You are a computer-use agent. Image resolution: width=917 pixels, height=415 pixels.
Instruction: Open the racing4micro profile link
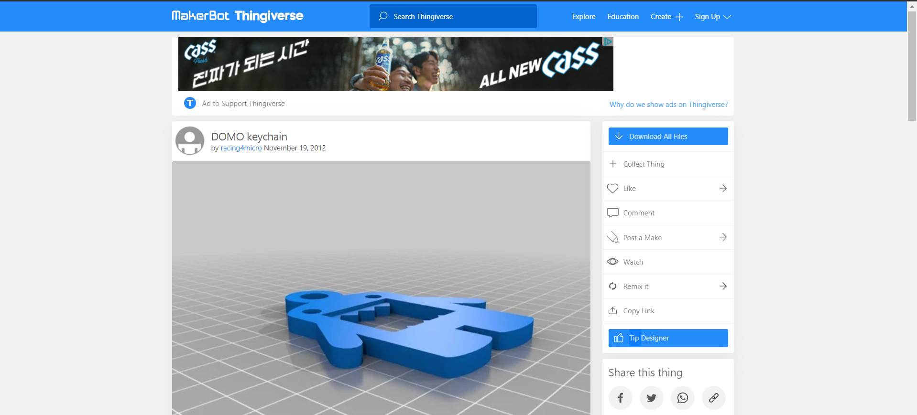click(x=241, y=148)
